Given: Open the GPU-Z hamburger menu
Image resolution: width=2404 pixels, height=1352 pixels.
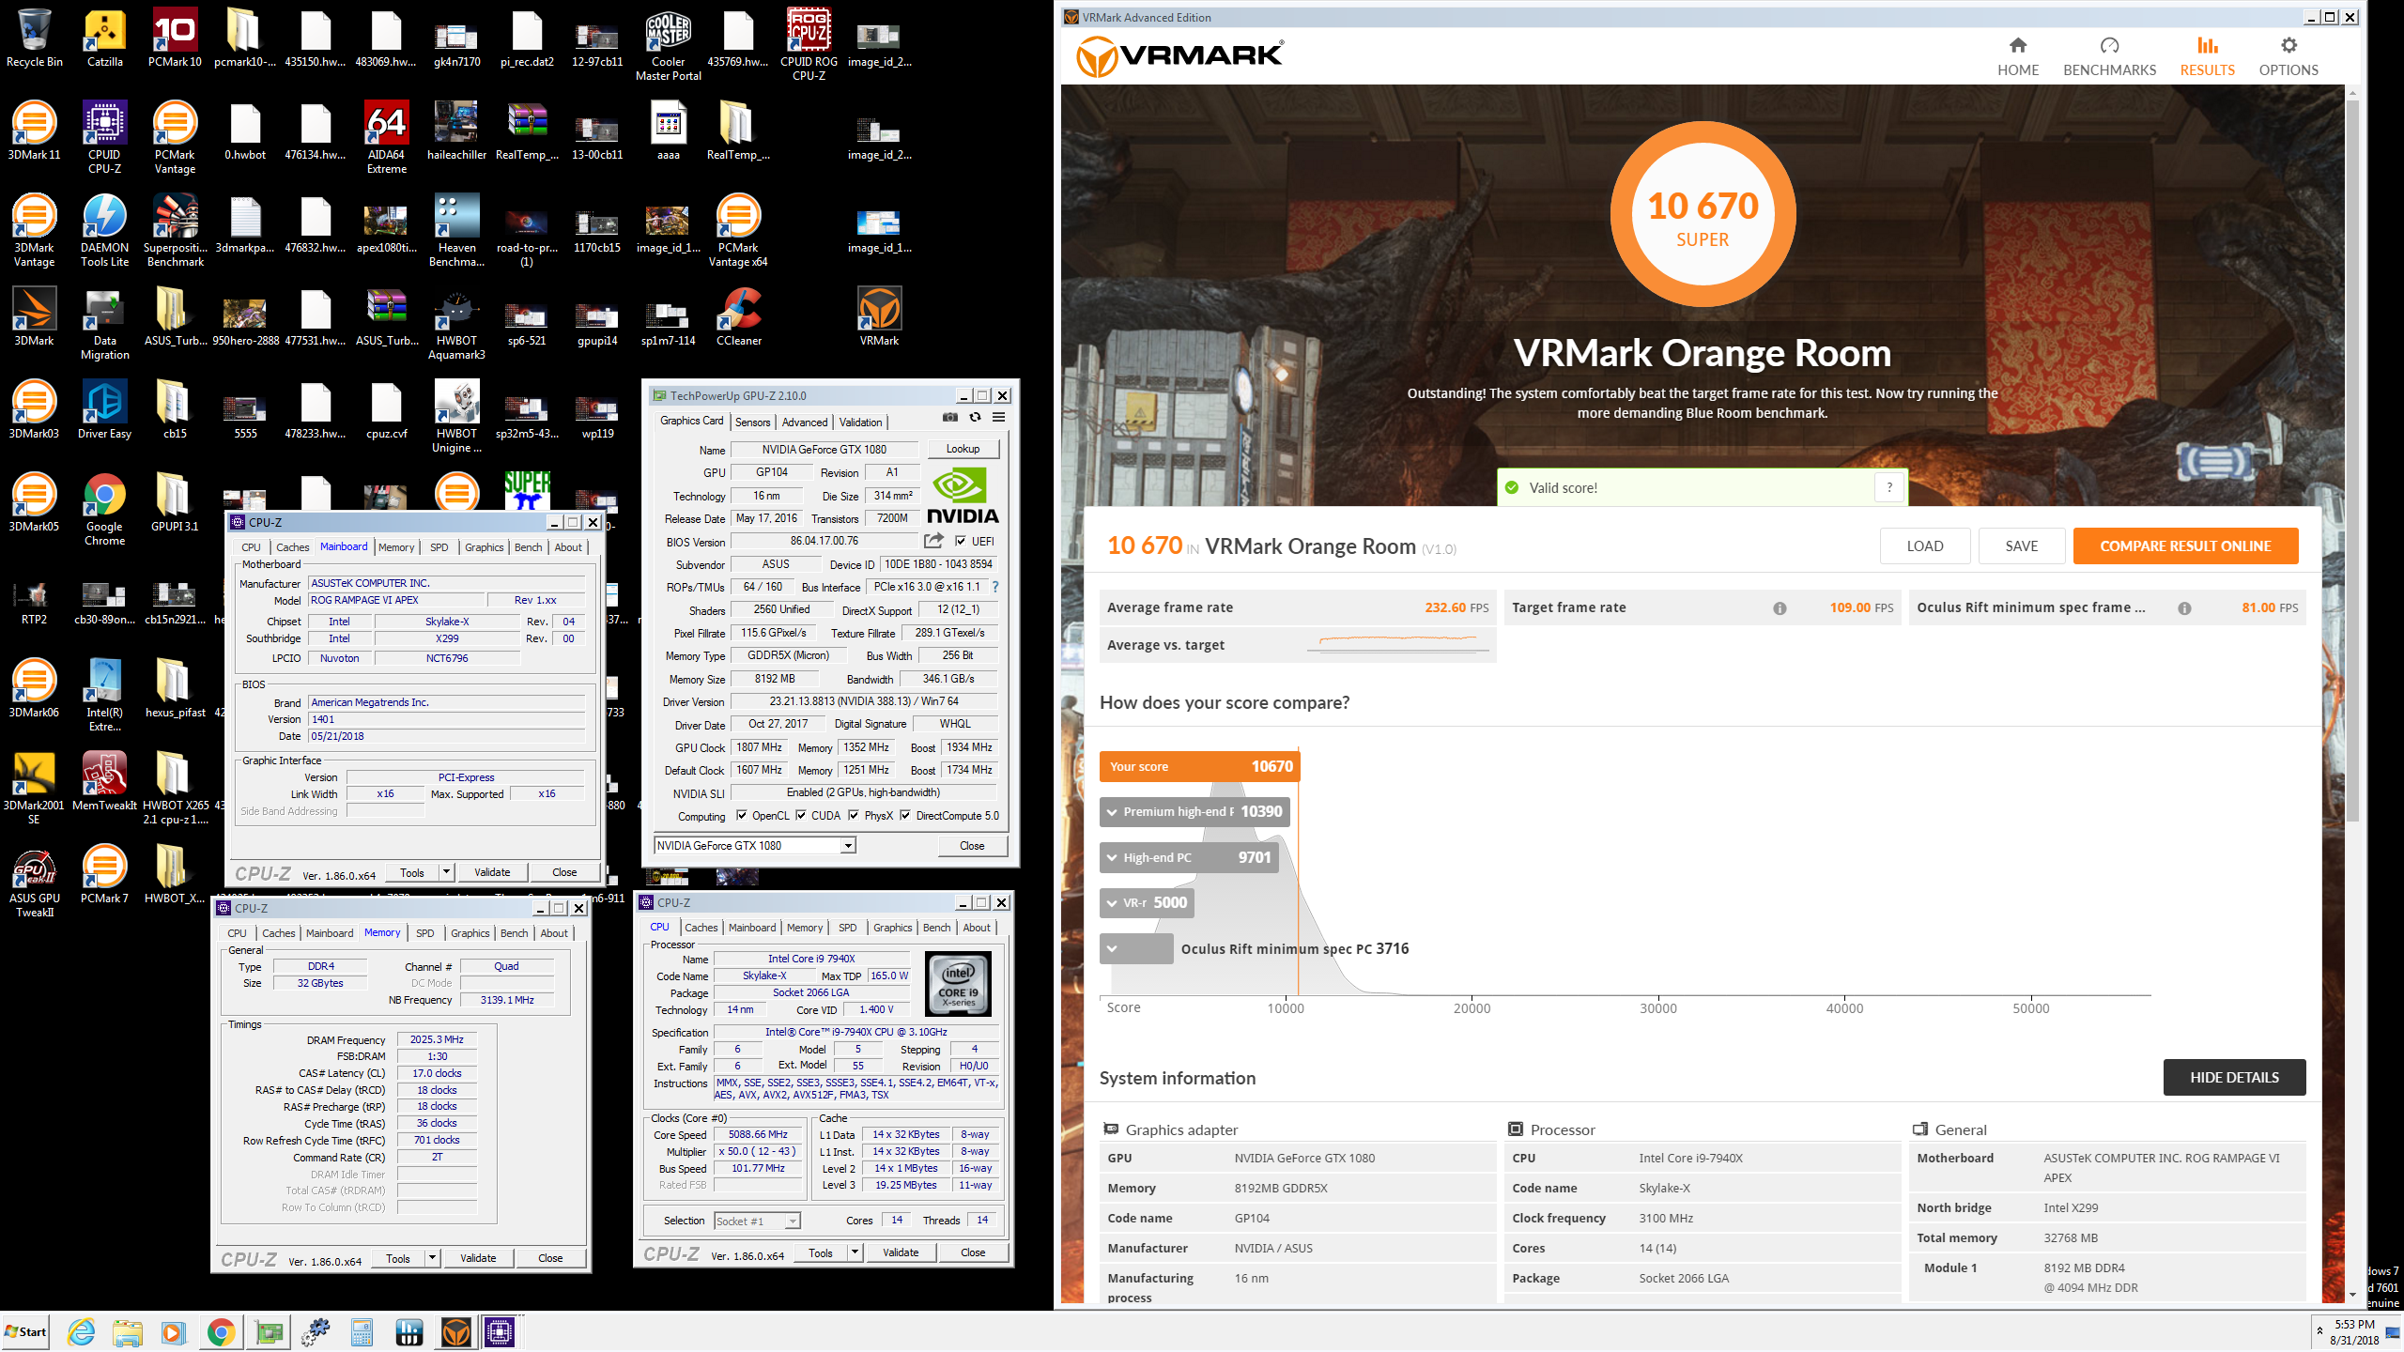Looking at the screenshot, I should point(999,418).
